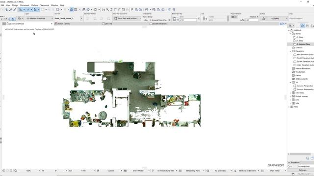Open the Interior - Furniture layer dropdown

[x=39, y=19]
